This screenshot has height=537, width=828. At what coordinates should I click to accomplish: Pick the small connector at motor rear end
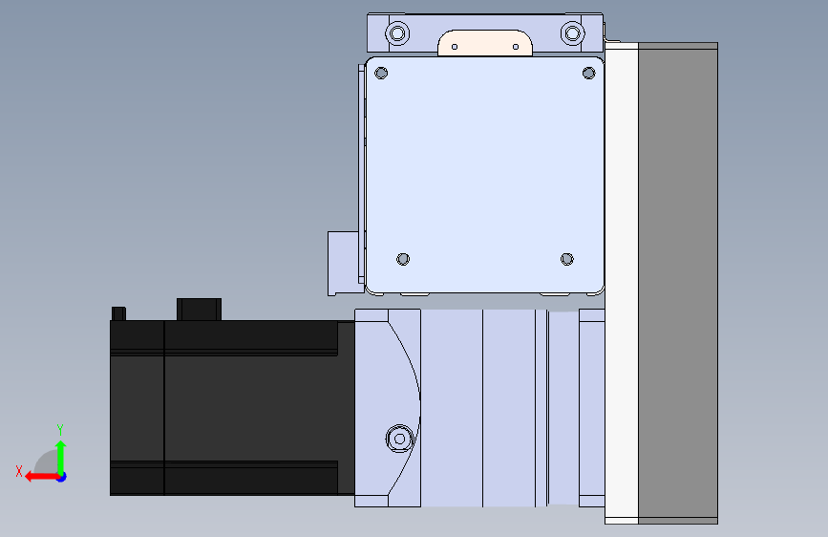[118, 313]
